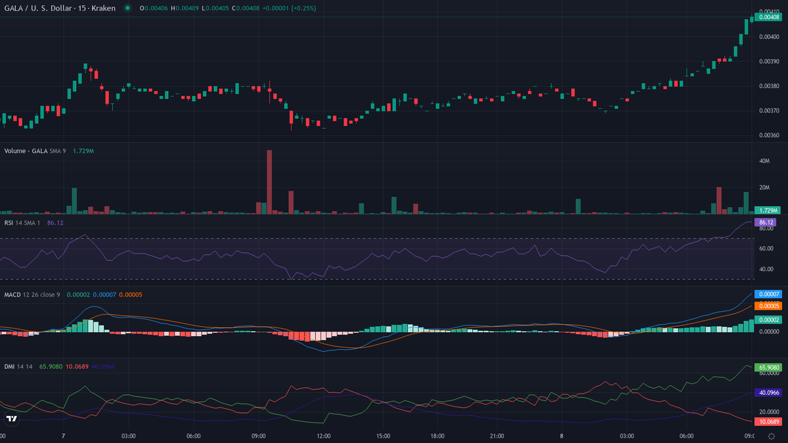Click the RSI value label 86.12 on axis
This screenshot has height=443, width=788.
[766, 222]
